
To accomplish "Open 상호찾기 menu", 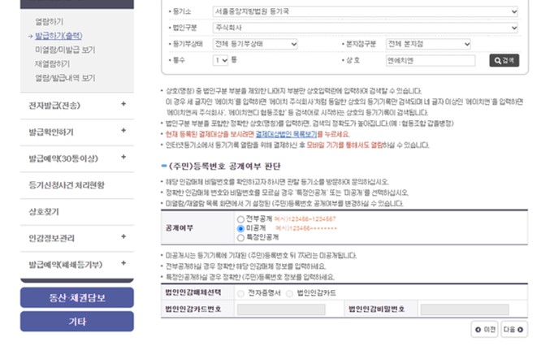I will click(44, 212).
